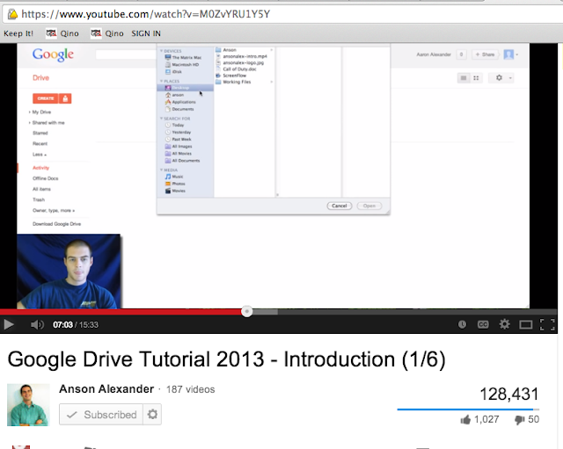
Task: Click the red upload button beside CREATE
Action: [65, 98]
